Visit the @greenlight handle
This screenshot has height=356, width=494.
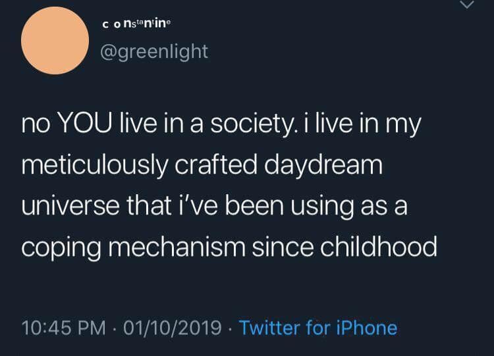tap(154, 51)
